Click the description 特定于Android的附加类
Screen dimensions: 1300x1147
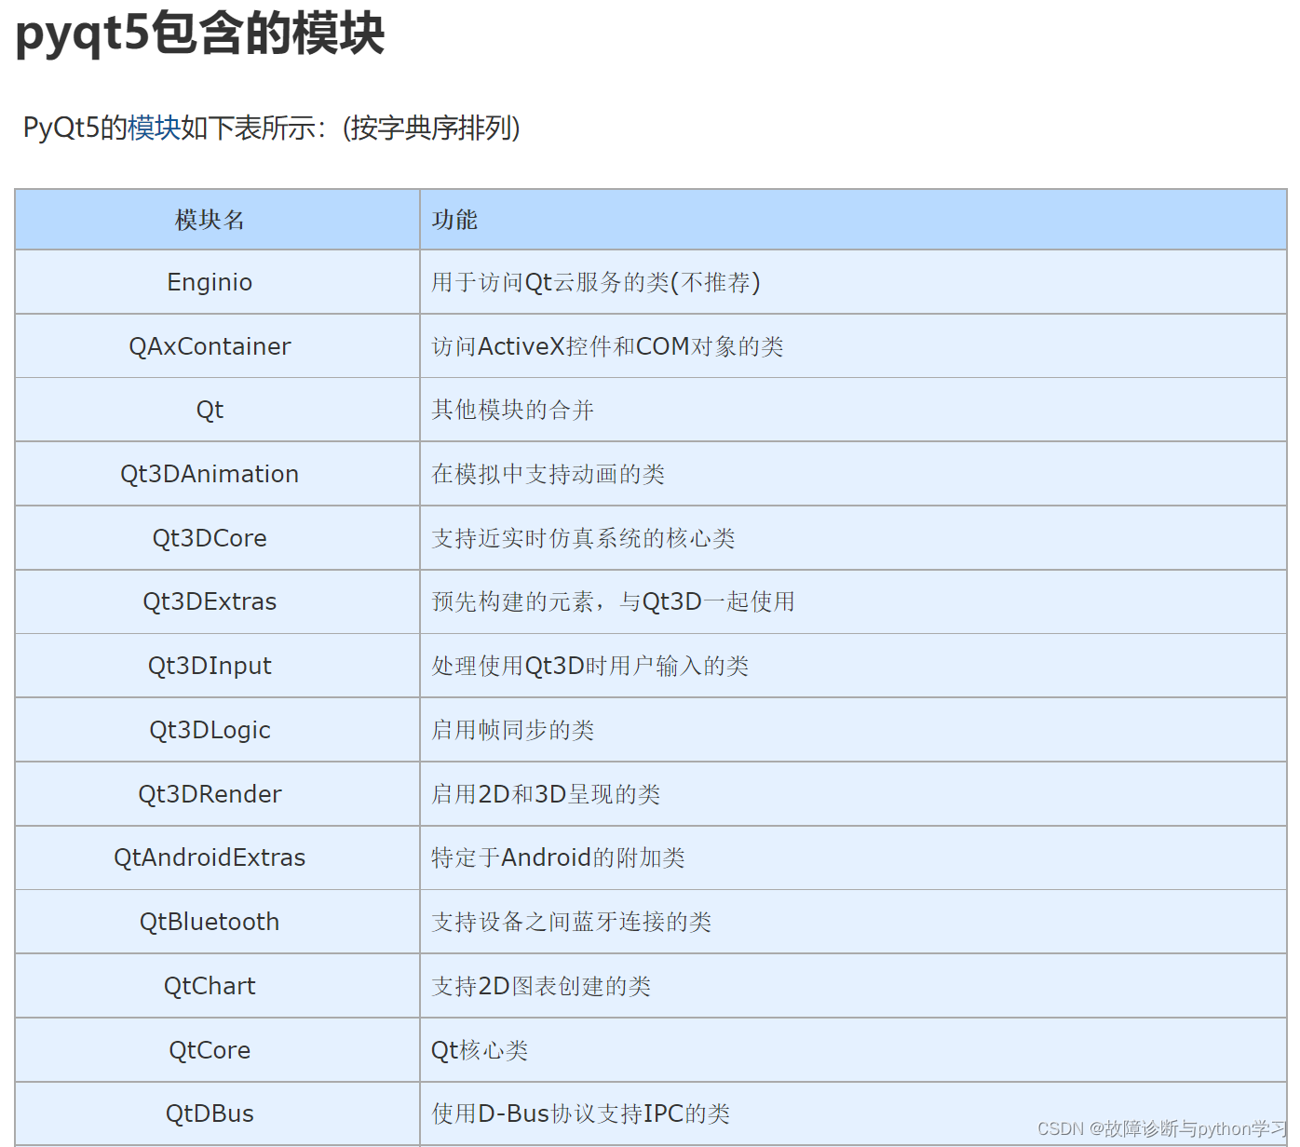(558, 857)
